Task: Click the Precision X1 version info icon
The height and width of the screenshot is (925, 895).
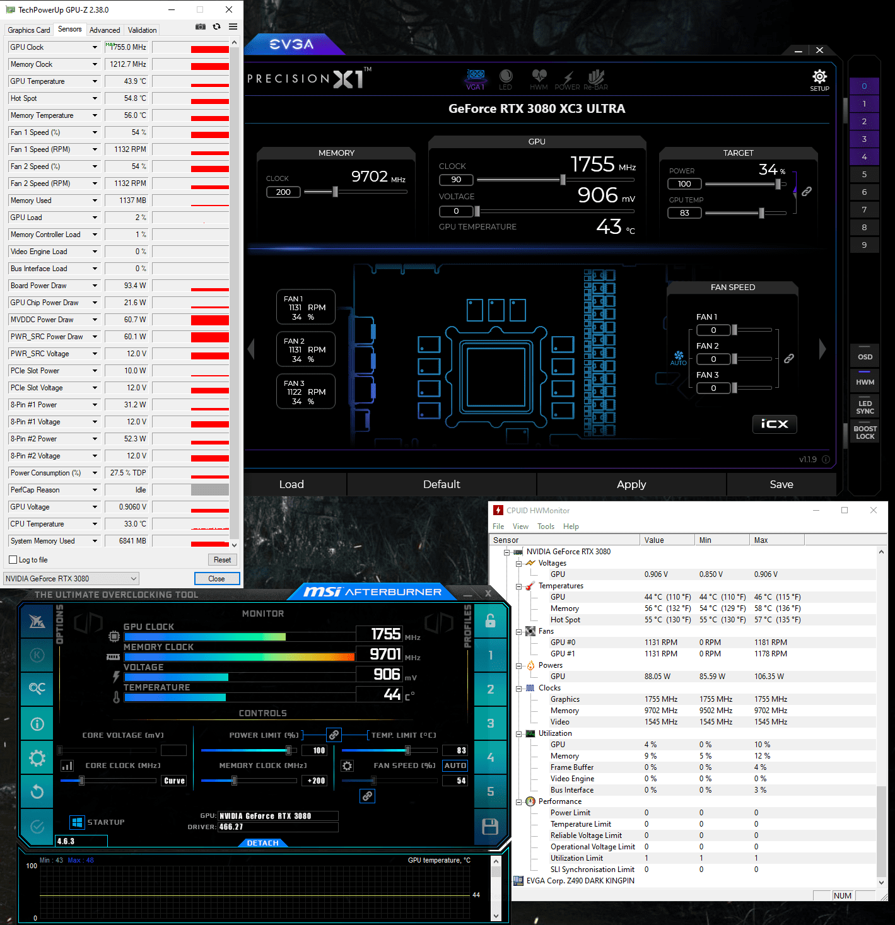Action: tap(826, 460)
